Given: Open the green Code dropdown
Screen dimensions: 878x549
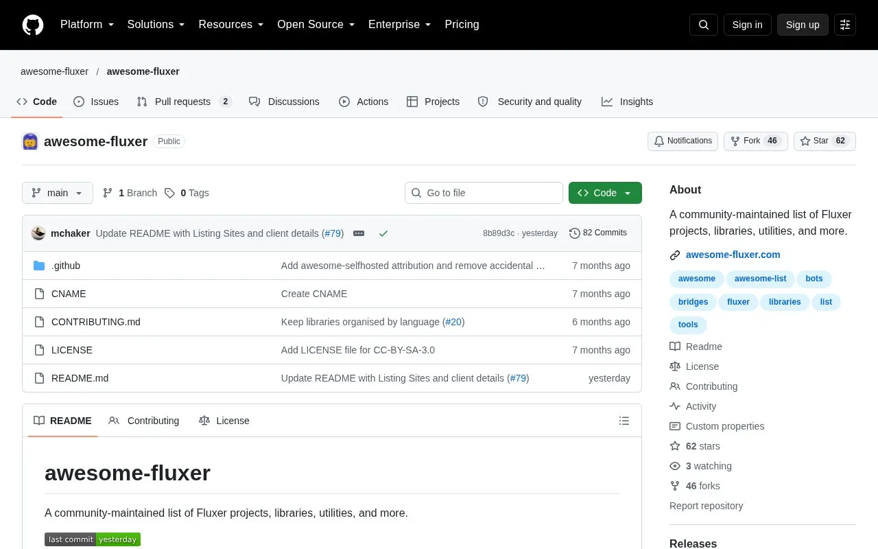Looking at the screenshot, I should coord(605,193).
